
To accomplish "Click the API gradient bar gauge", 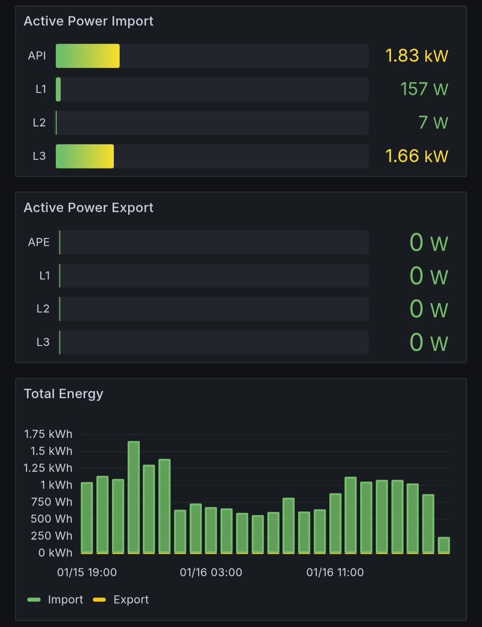I will [87, 56].
